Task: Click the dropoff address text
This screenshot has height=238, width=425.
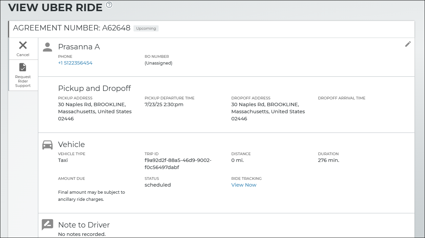Action: tap(268, 112)
